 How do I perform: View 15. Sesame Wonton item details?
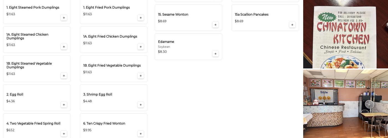(173, 15)
